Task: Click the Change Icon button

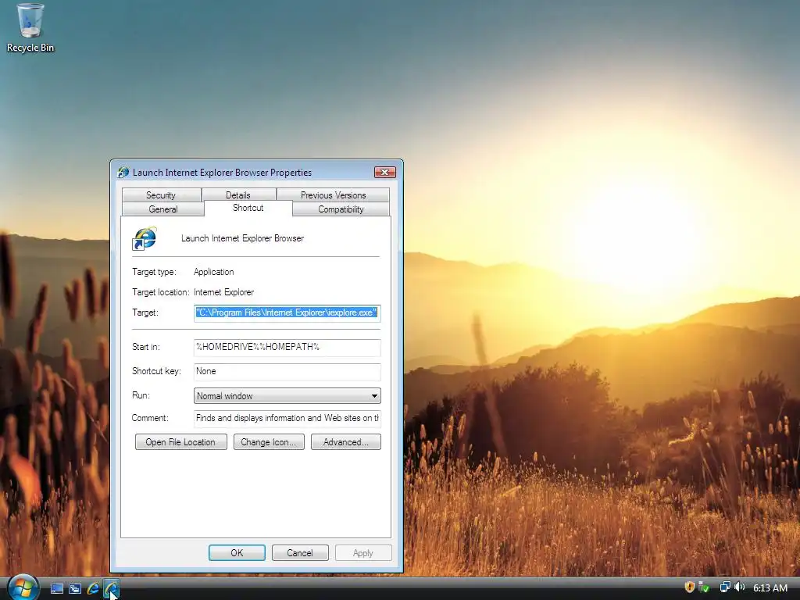Action: 269,442
